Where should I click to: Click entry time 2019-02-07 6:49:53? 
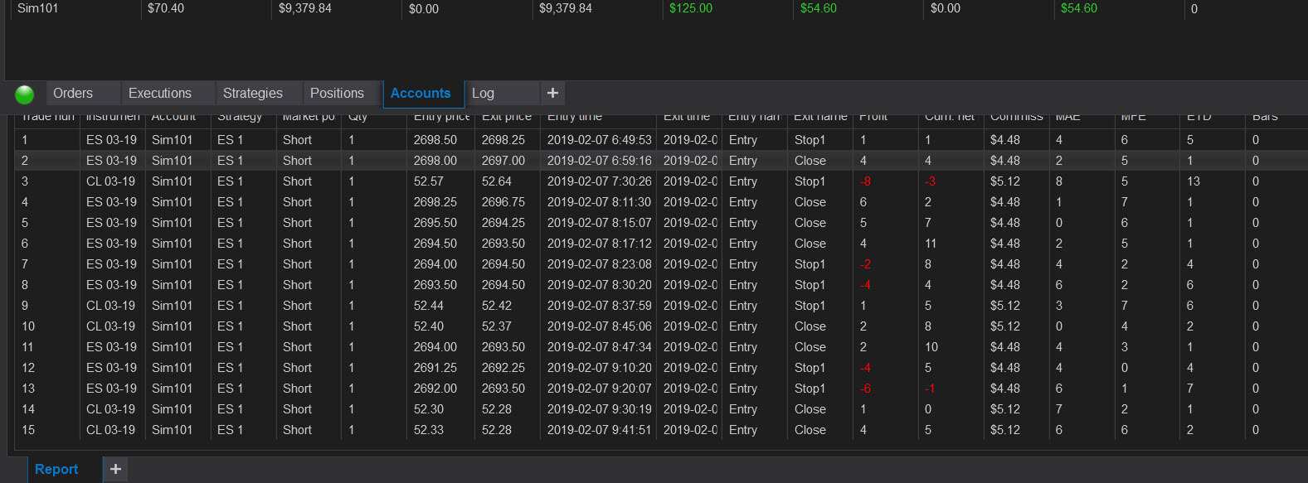[600, 140]
